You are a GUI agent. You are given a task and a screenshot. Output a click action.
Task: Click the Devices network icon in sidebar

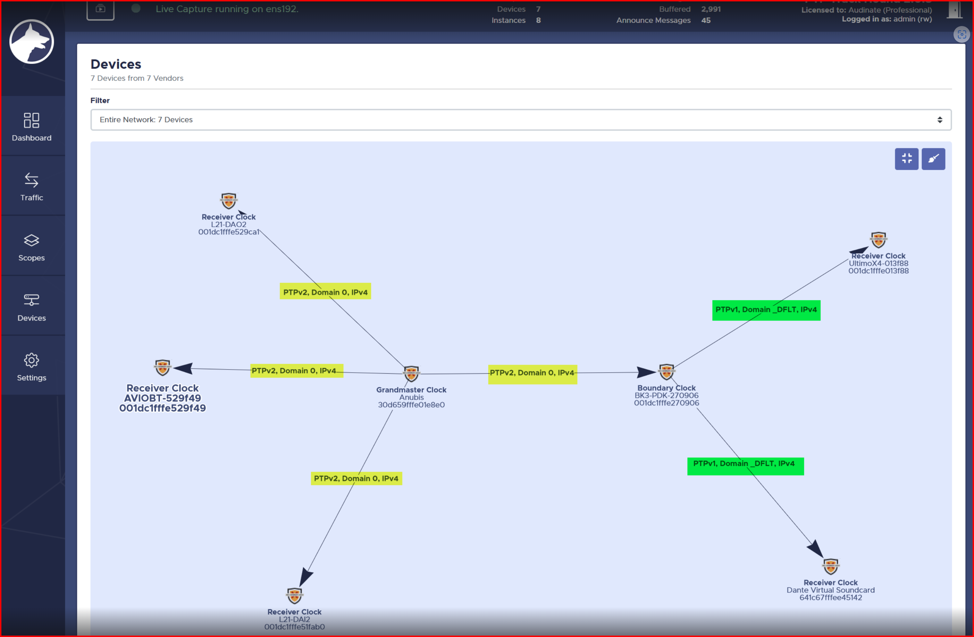[32, 300]
